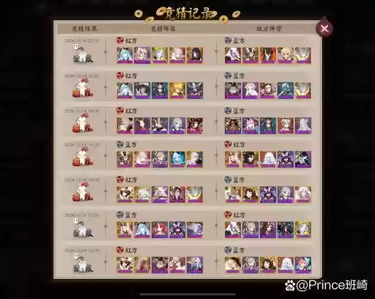Click the 敌方阵容 column header
375x299 pixels.
[269, 29]
